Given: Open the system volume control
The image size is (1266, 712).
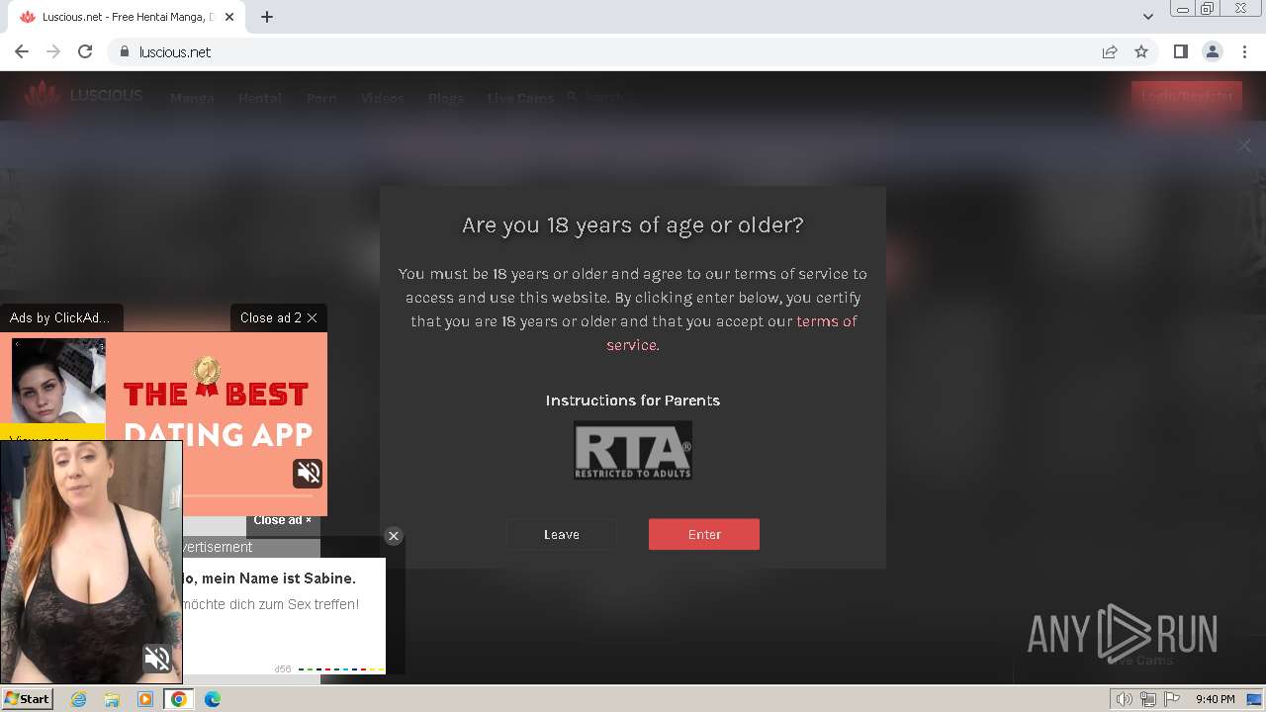Looking at the screenshot, I should click(1124, 699).
